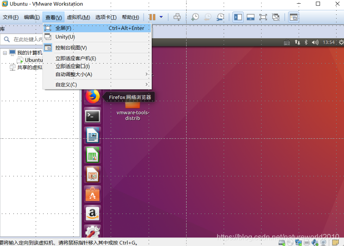Open LibreOffice Calc in the launcher
This screenshot has width=344, height=246.
coord(93,155)
